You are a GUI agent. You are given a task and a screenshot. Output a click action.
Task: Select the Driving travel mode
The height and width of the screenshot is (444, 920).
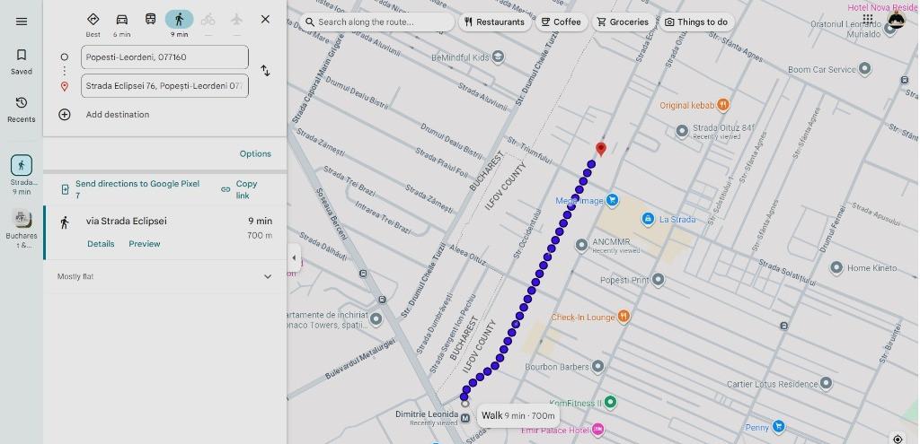(121, 20)
